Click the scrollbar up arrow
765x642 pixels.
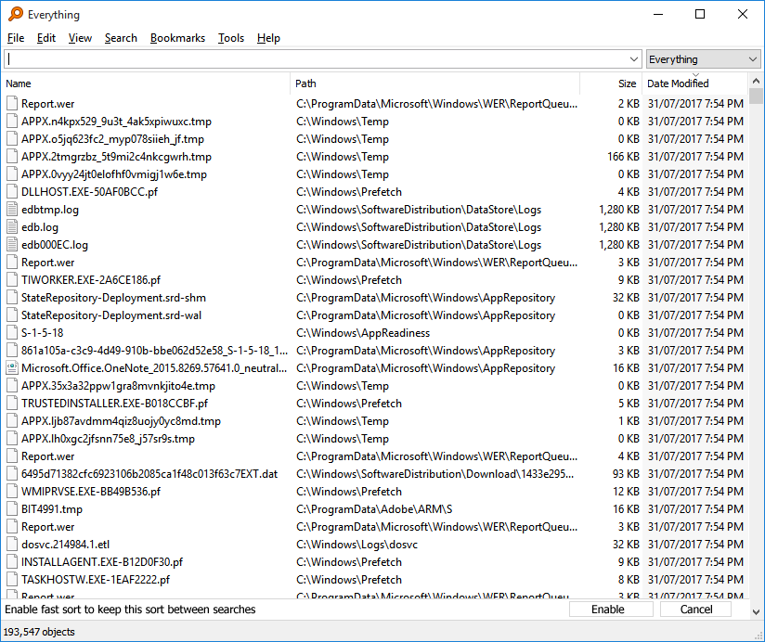pyautogui.click(x=756, y=81)
